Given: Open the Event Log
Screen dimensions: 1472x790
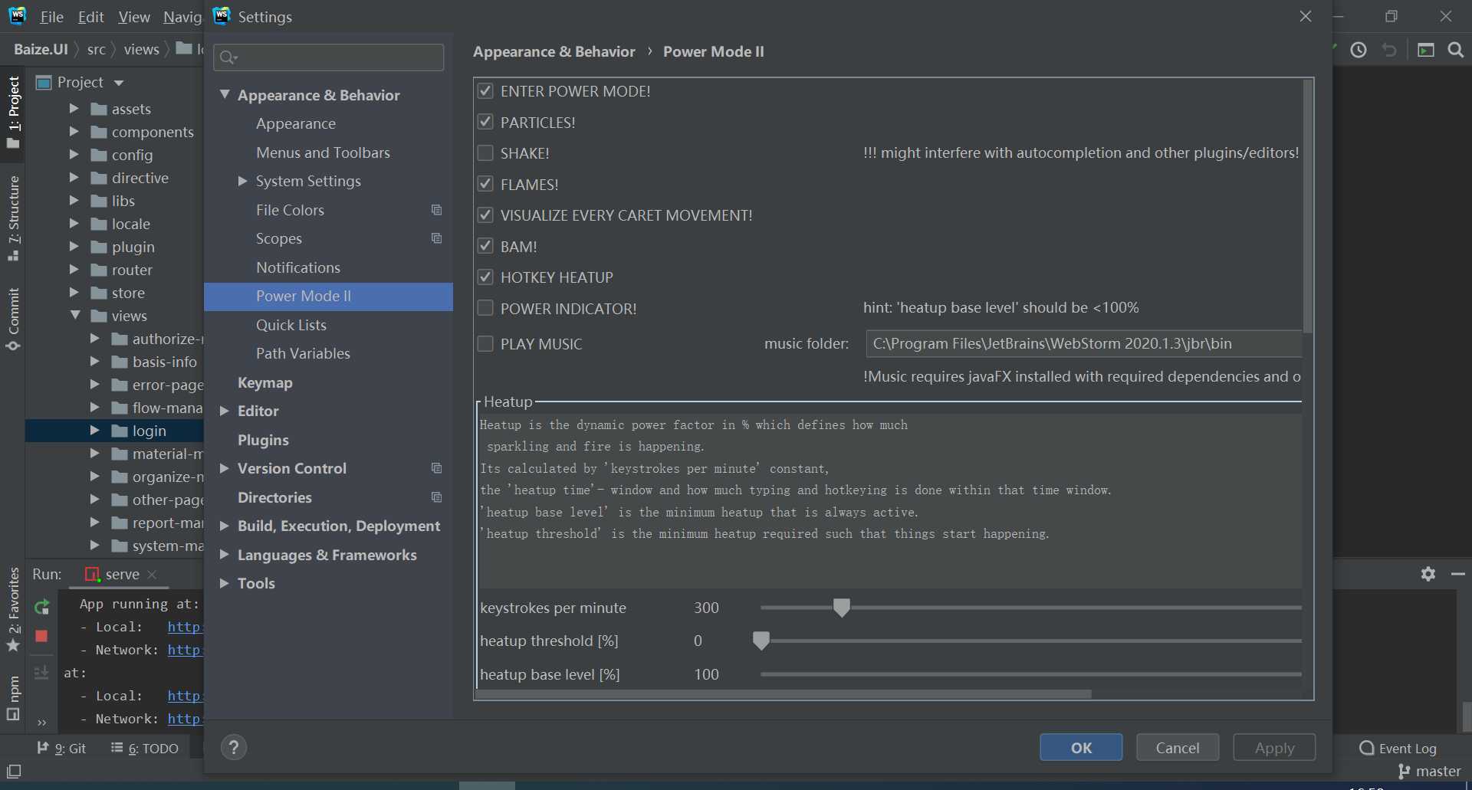Looking at the screenshot, I should [x=1398, y=748].
